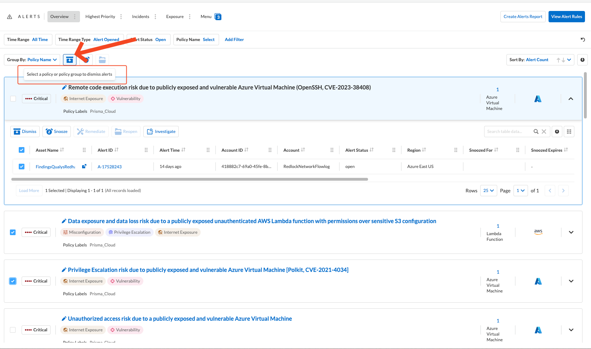
Task: Click the Snooze button
Action: tap(57, 132)
